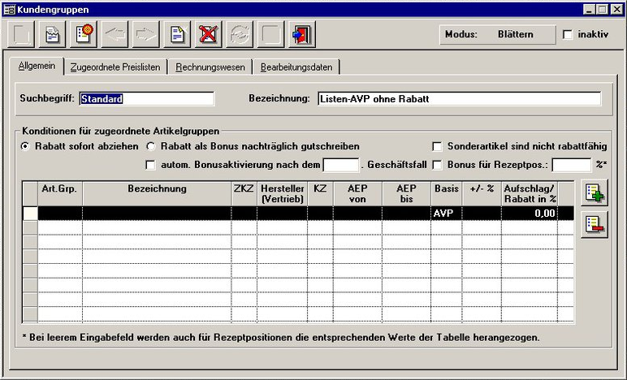Viewport: 627px width, 380px height.
Task: Remove table row with red minus icon
Action: (x=595, y=224)
